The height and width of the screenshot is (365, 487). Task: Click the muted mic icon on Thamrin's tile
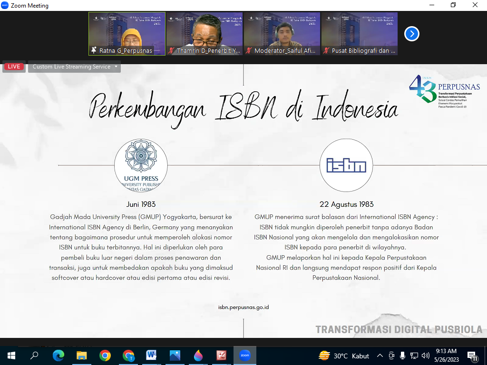pyautogui.click(x=171, y=50)
